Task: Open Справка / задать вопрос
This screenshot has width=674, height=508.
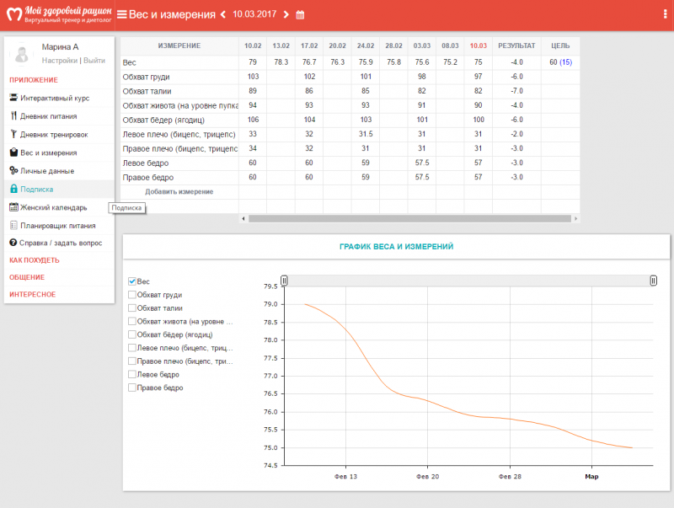Action: (59, 243)
